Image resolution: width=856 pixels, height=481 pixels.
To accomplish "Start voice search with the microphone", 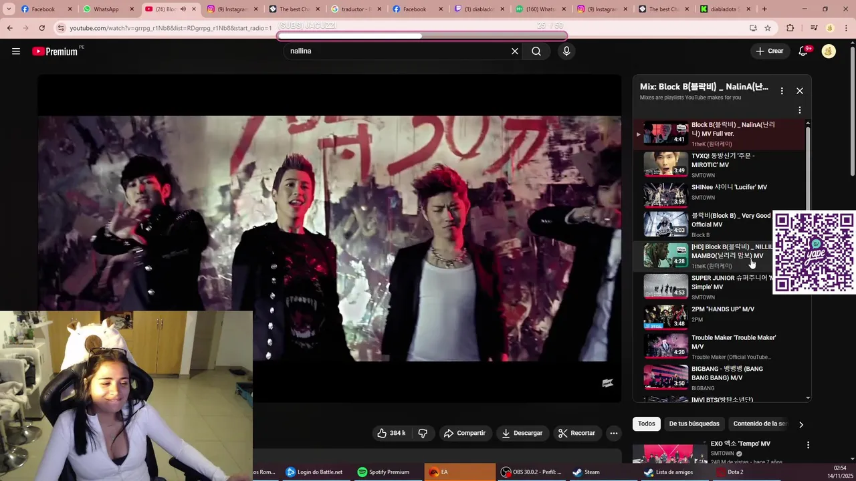I will [566, 51].
